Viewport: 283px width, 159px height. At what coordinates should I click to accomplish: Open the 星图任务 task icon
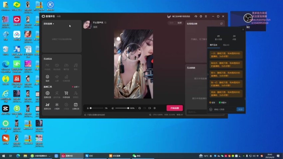48,106
